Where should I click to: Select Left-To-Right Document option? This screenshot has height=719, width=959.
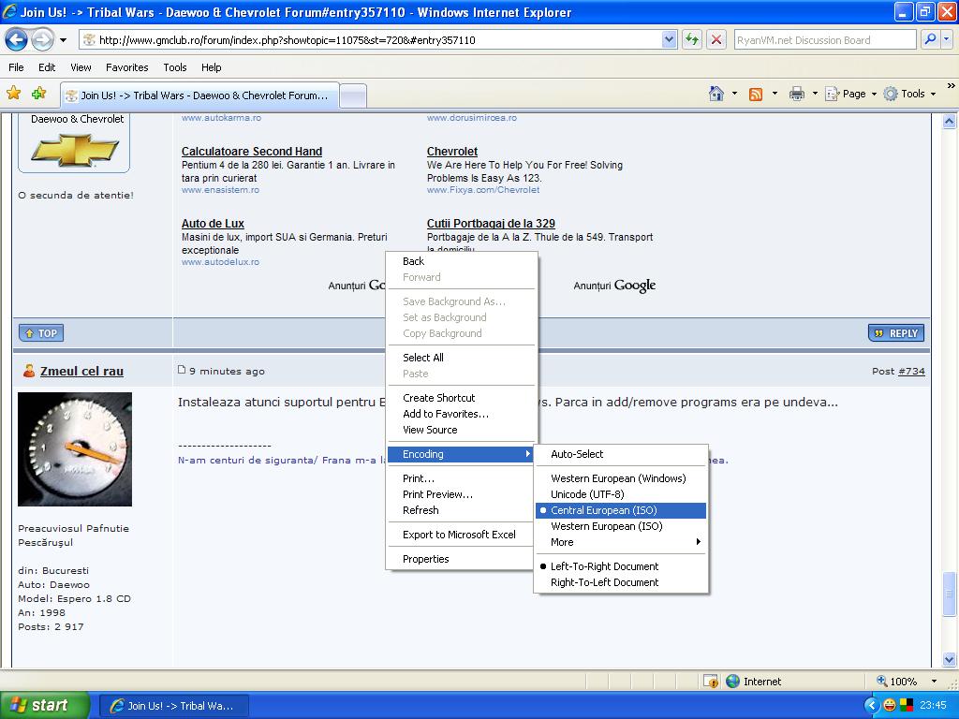604,566
